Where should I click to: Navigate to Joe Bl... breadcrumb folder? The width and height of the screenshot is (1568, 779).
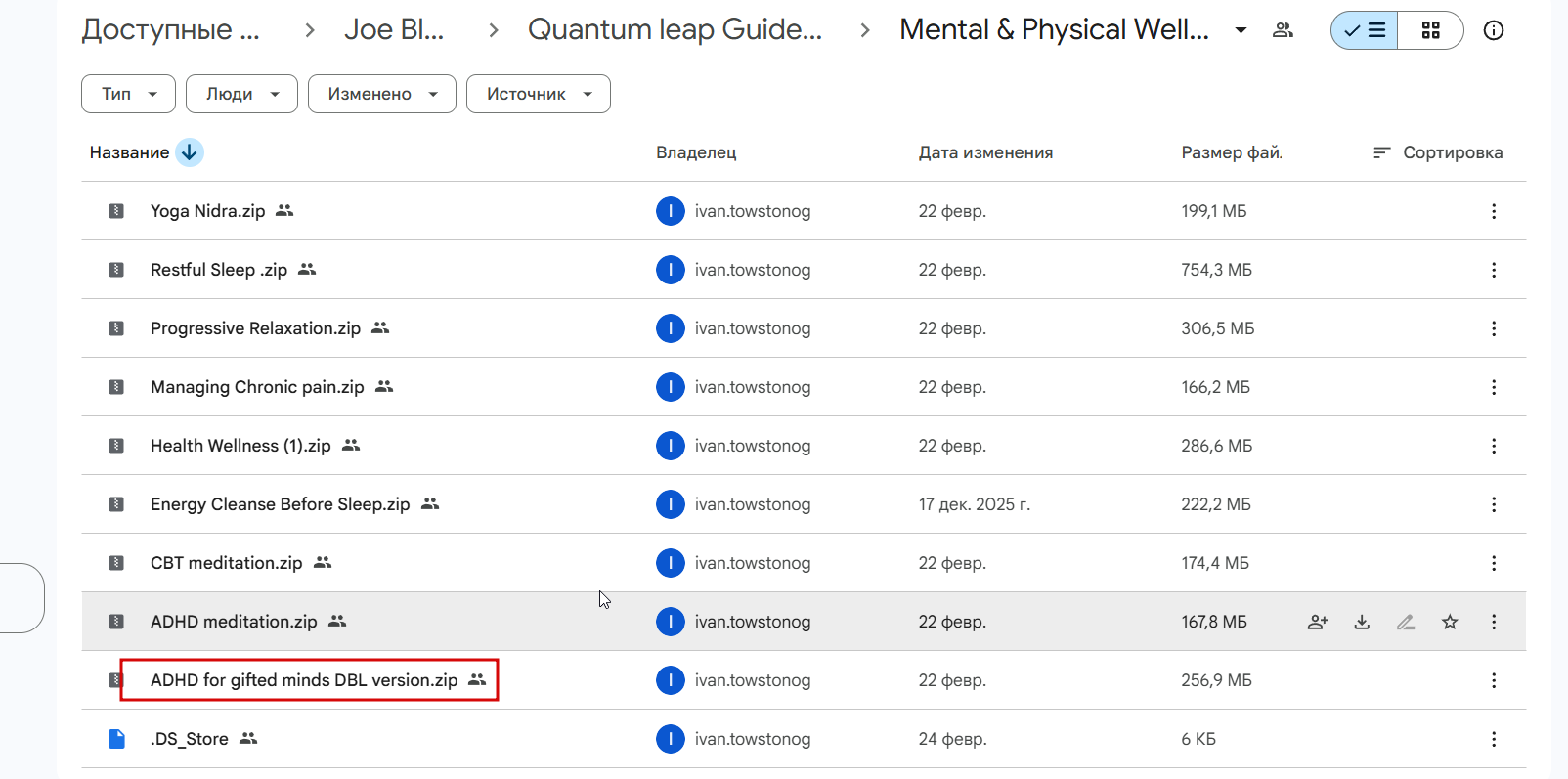click(x=394, y=30)
